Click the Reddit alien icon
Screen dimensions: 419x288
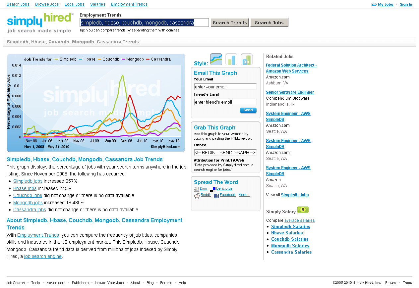[x=197, y=196]
